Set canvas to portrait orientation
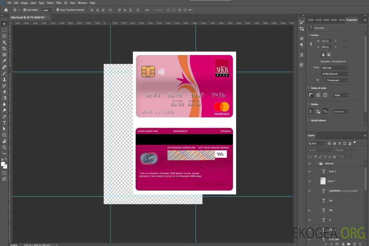The width and height of the screenshot is (369, 246). [323, 55]
